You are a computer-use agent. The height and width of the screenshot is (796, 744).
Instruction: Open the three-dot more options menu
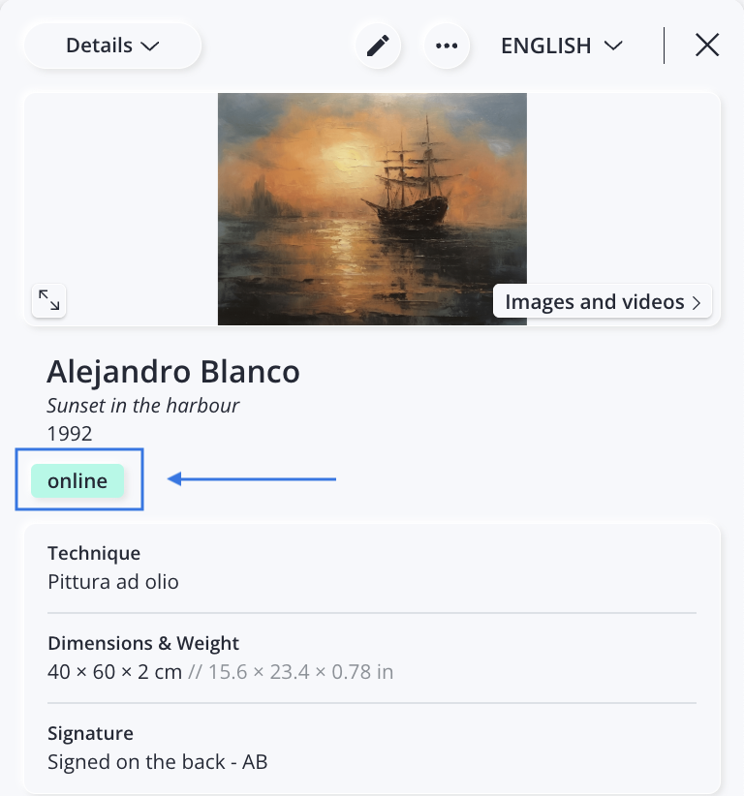447,46
